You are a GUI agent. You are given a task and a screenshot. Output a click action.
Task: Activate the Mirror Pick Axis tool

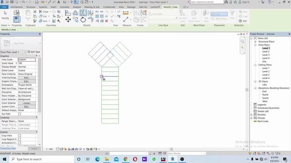point(83,13)
